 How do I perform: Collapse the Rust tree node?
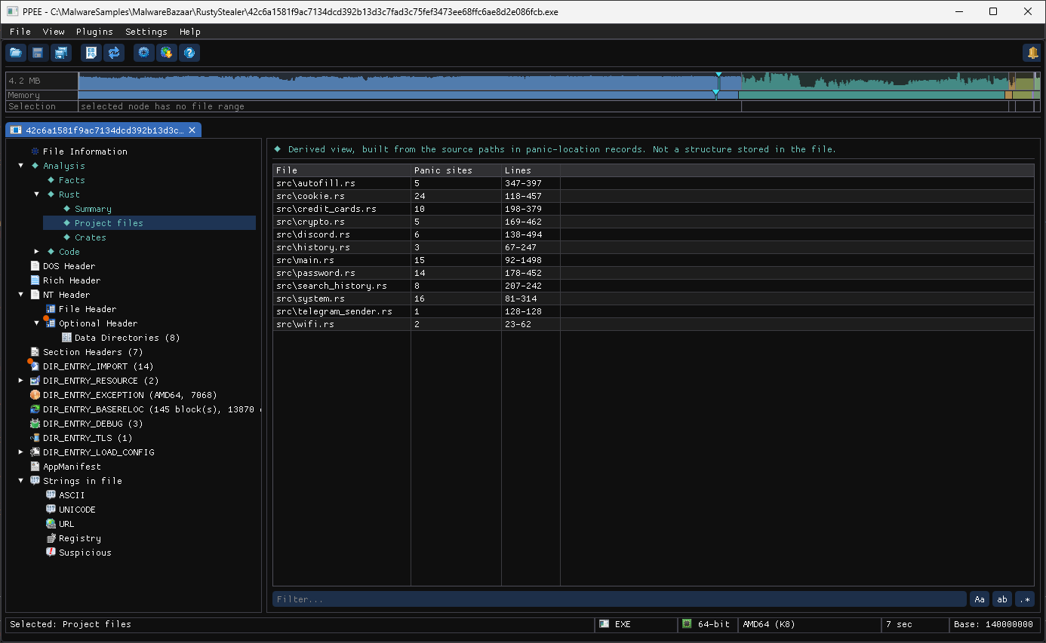click(37, 194)
